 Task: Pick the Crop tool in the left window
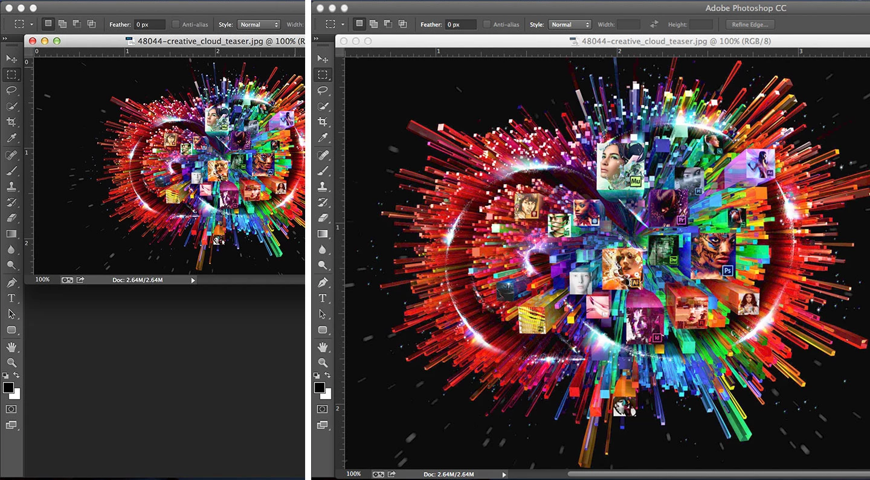pyautogui.click(x=11, y=122)
